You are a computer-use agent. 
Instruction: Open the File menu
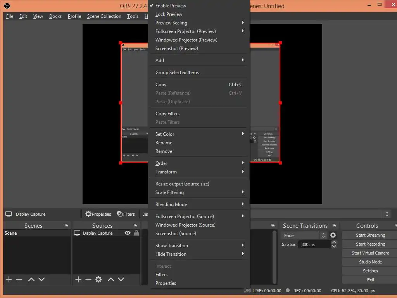click(x=10, y=16)
